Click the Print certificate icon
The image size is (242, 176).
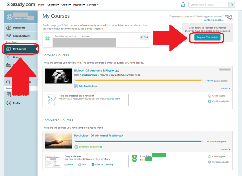coord(69,164)
